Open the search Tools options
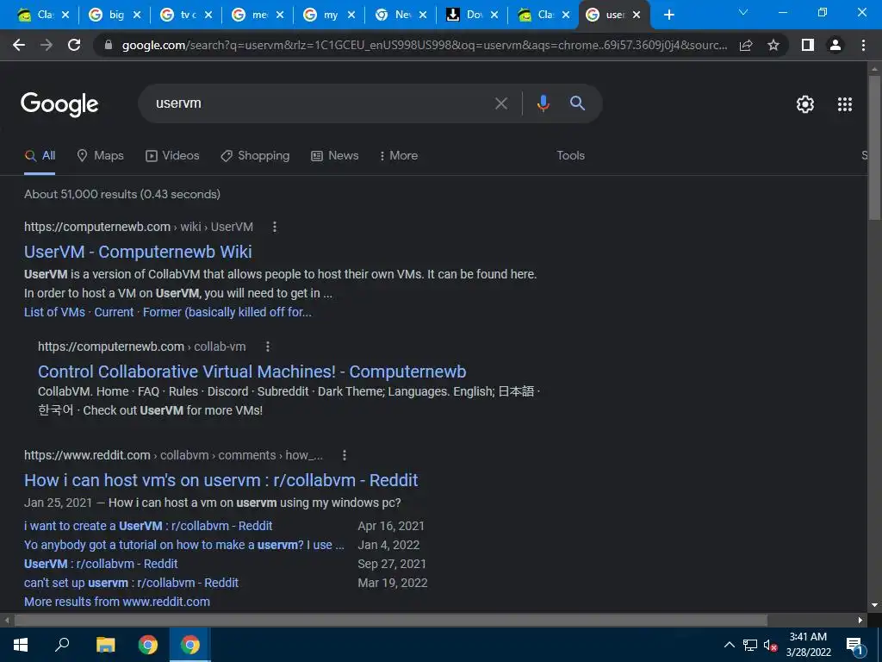 570,156
